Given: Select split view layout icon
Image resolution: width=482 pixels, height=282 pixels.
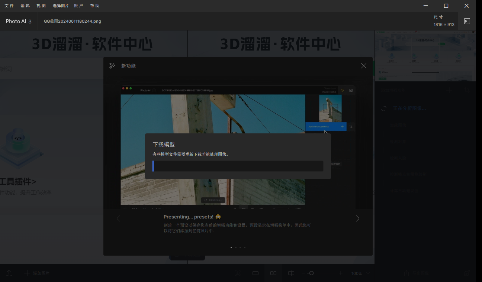Looking at the screenshot, I should [291, 273].
